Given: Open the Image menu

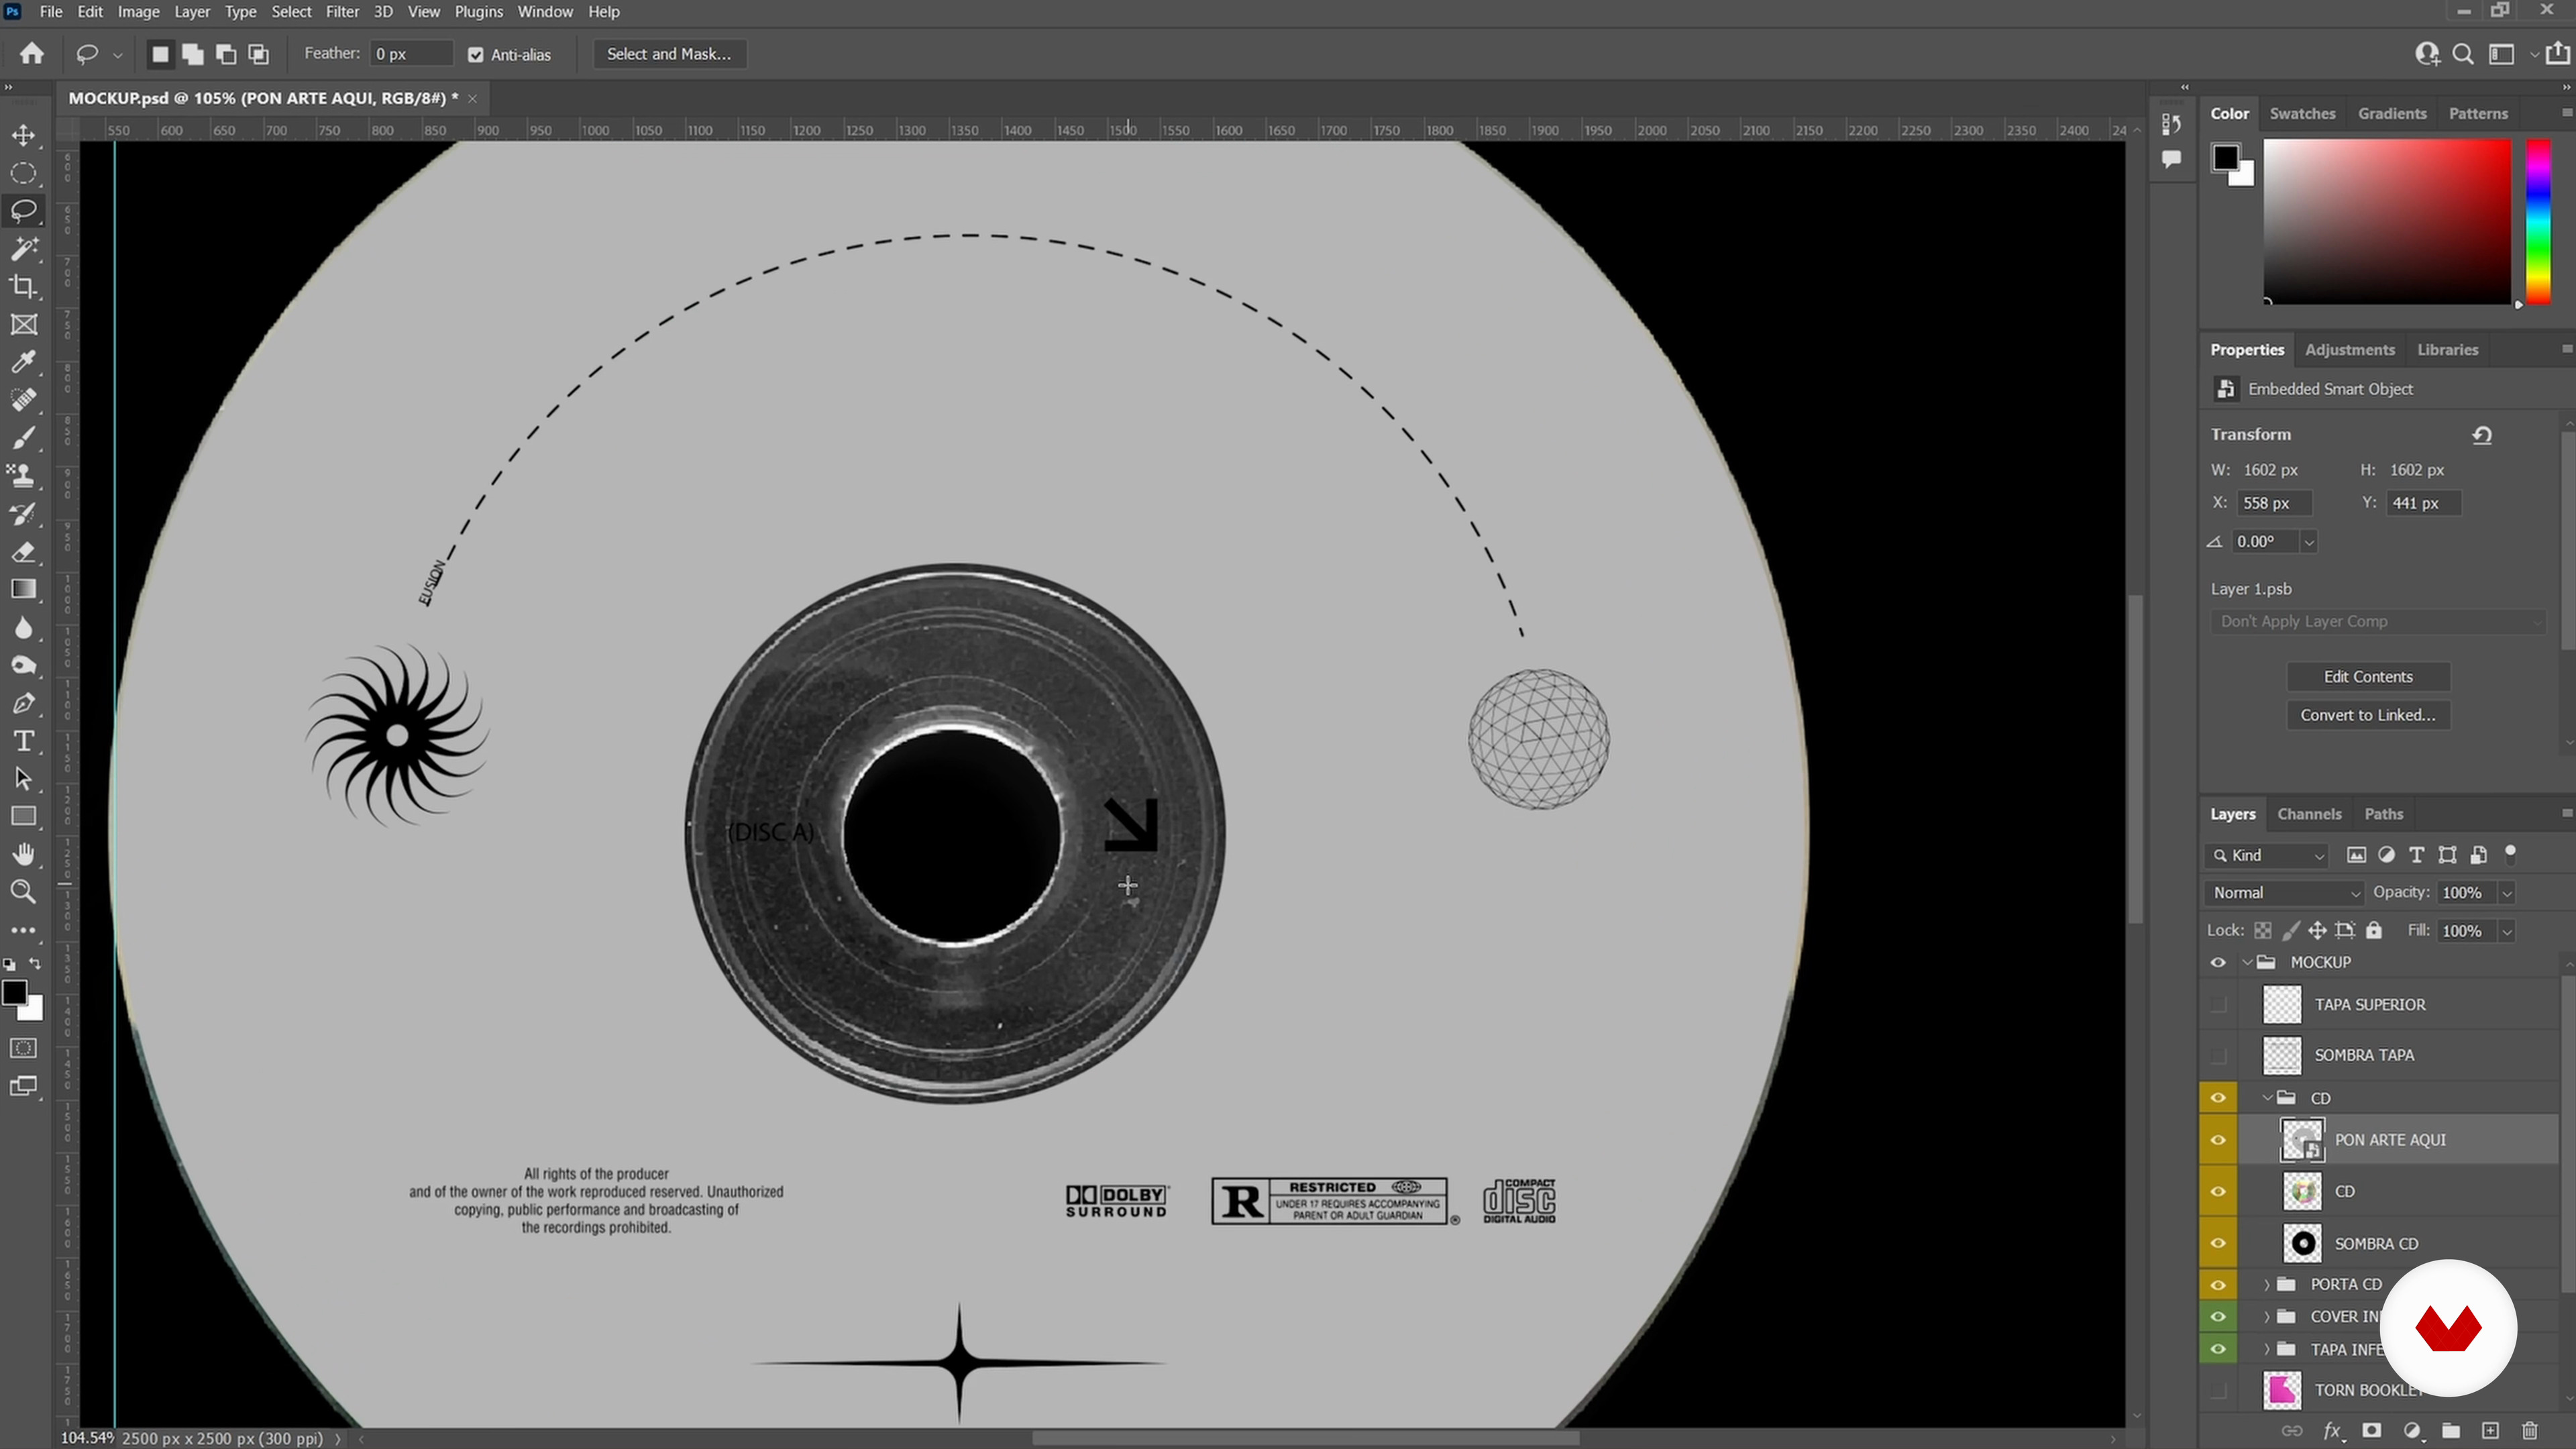Looking at the screenshot, I should click(x=139, y=12).
